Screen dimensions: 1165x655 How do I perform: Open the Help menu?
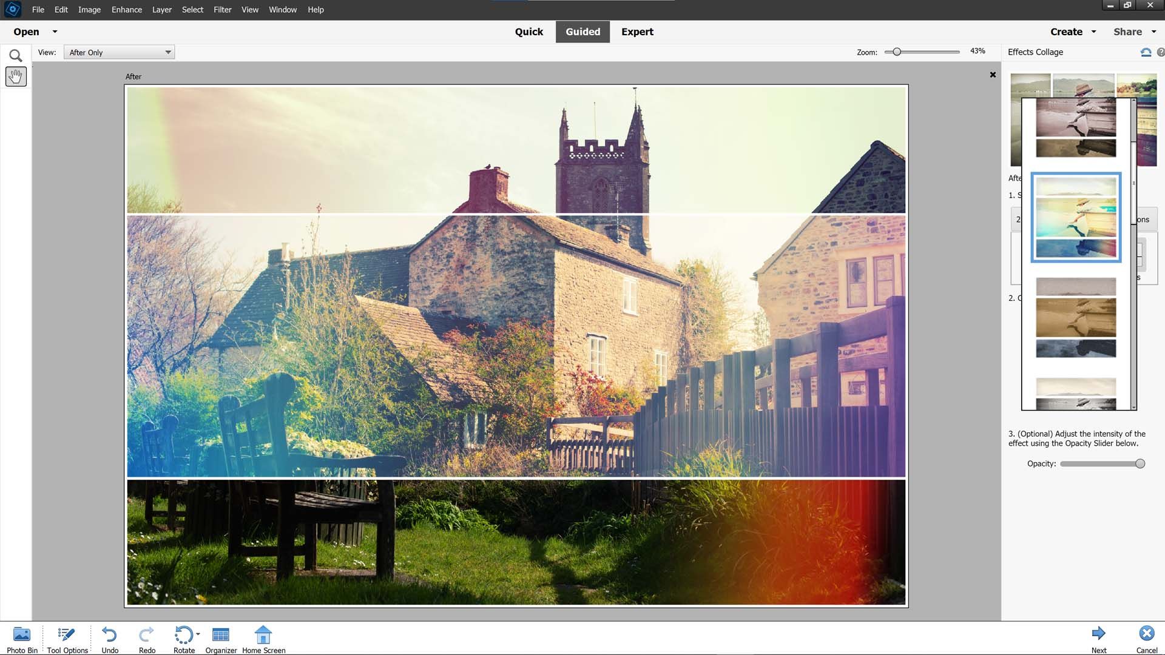(x=316, y=10)
